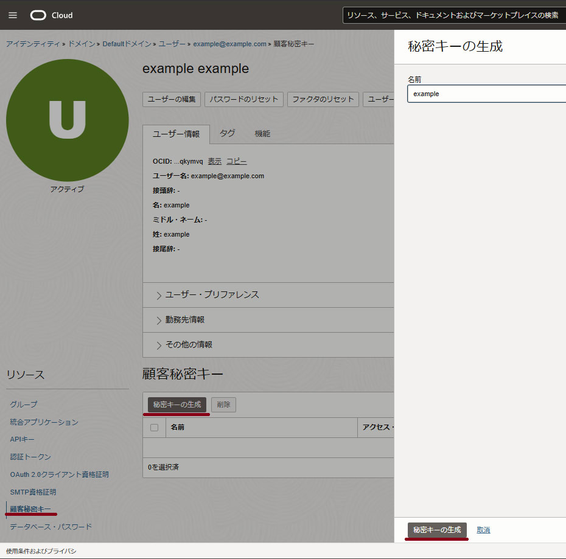The width and height of the screenshot is (566, 559).
Task: Click the disabled 削除 button
Action: pos(223,404)
